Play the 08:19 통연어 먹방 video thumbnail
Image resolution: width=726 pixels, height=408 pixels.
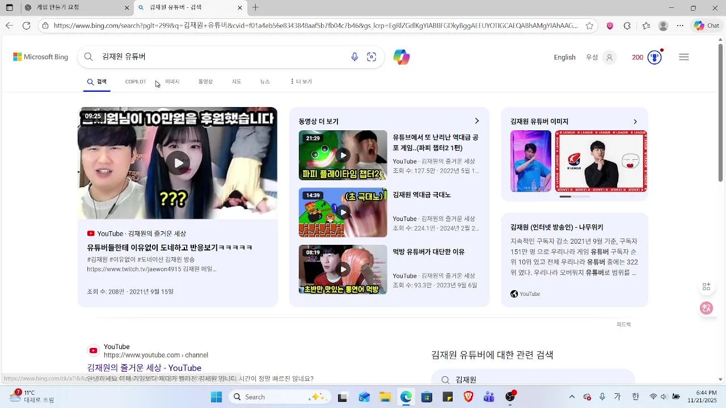tap(343, 269)
